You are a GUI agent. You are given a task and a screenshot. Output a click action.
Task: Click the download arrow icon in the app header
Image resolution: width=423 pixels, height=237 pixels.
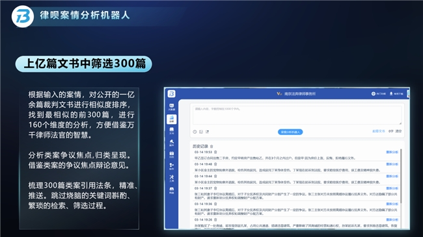(x=391, y=94)
